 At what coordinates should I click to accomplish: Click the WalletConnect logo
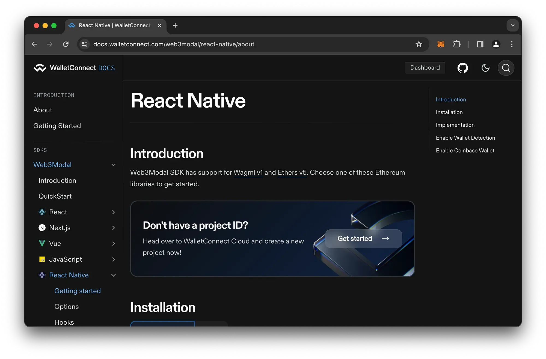pyautogui.click(x=40, y=68)
